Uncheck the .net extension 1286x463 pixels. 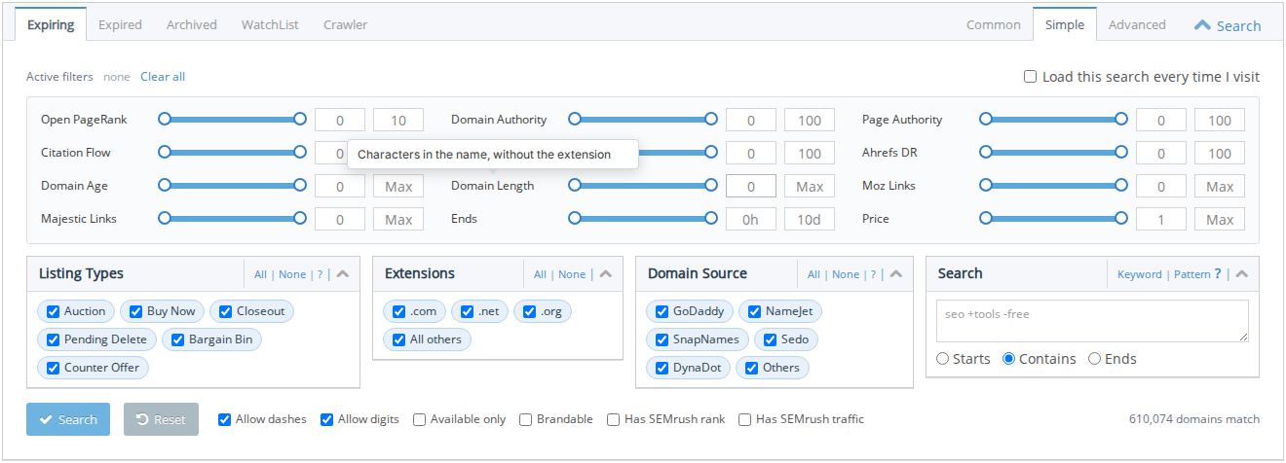click(x=468, y=311)
